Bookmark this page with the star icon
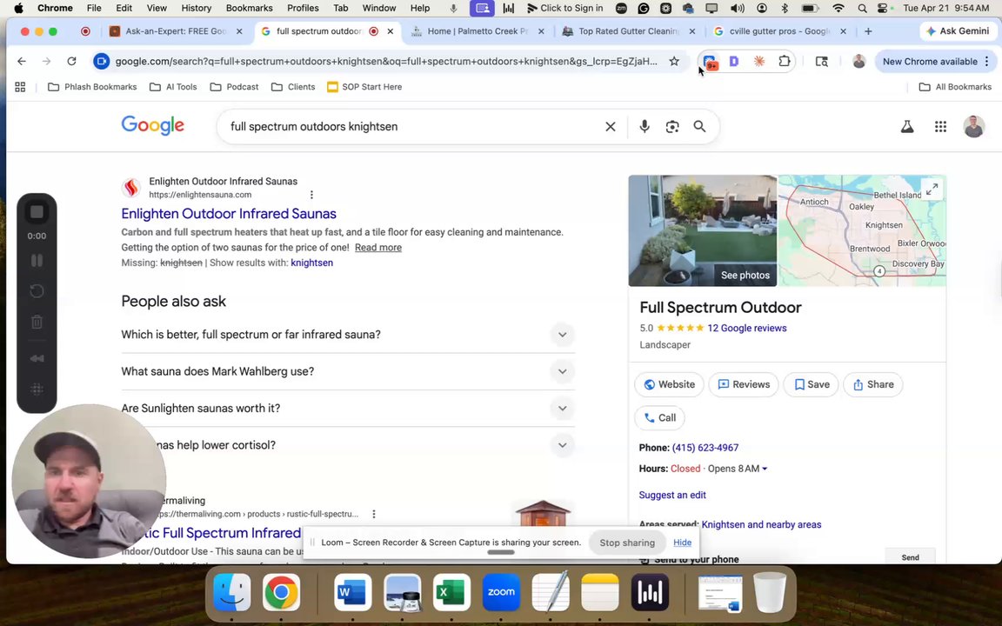The image size is (1002, 626). coord(674,62)
